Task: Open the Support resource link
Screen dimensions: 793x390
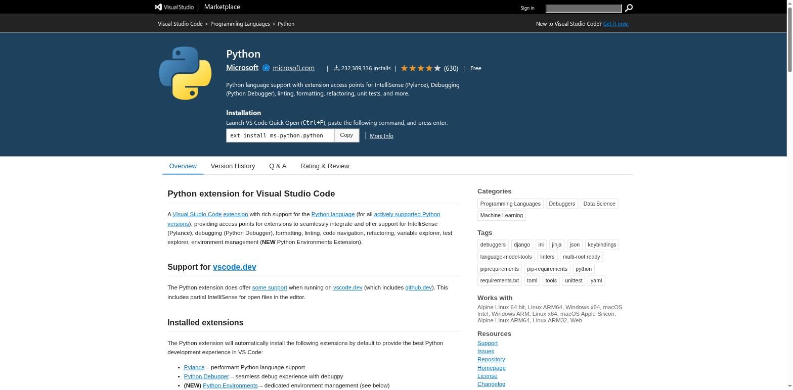Action: (488, 343)
